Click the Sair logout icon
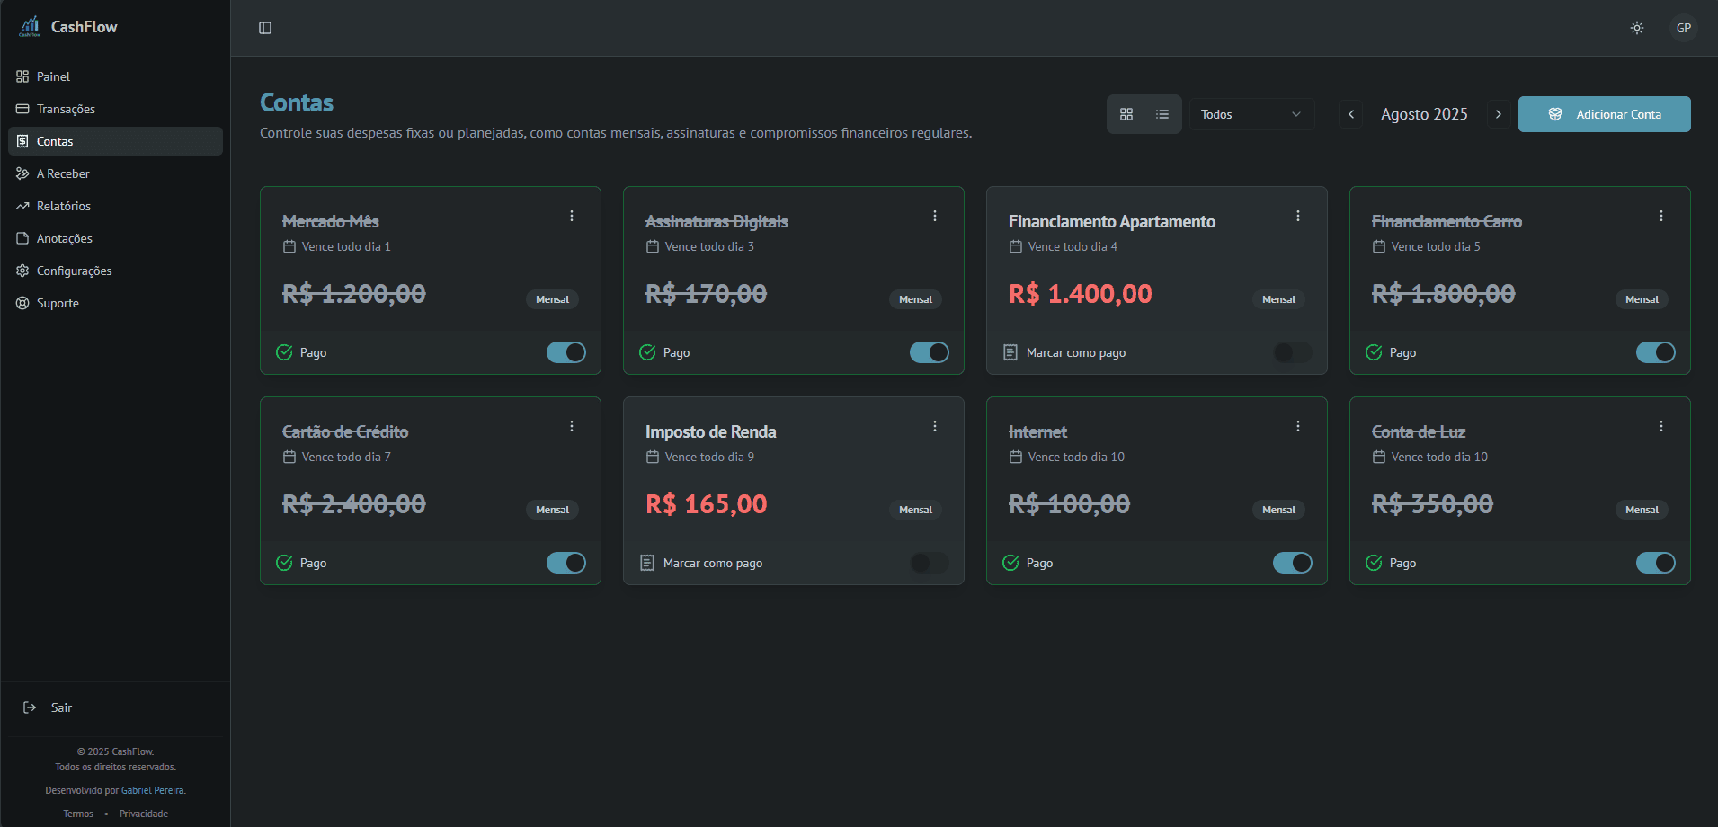 [30, 707]
